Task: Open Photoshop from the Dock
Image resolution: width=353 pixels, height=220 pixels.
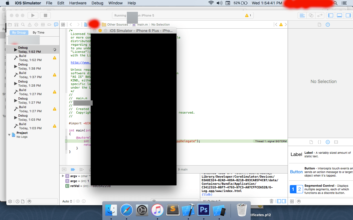Action: click(204, 211)
